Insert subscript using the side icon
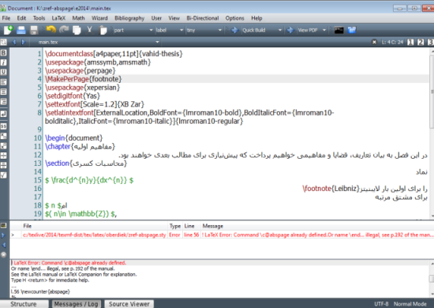 point(4,136)
